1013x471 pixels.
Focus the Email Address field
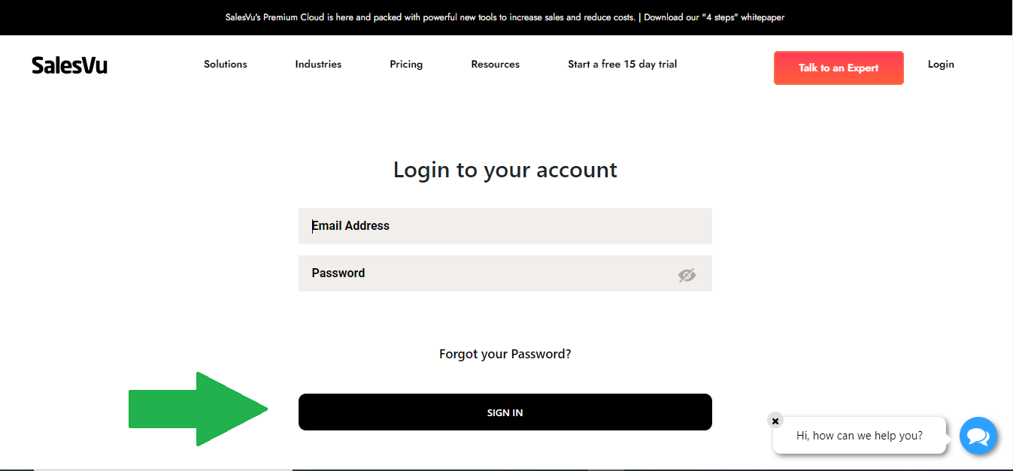pyautogui.click(x=504, y=226)
